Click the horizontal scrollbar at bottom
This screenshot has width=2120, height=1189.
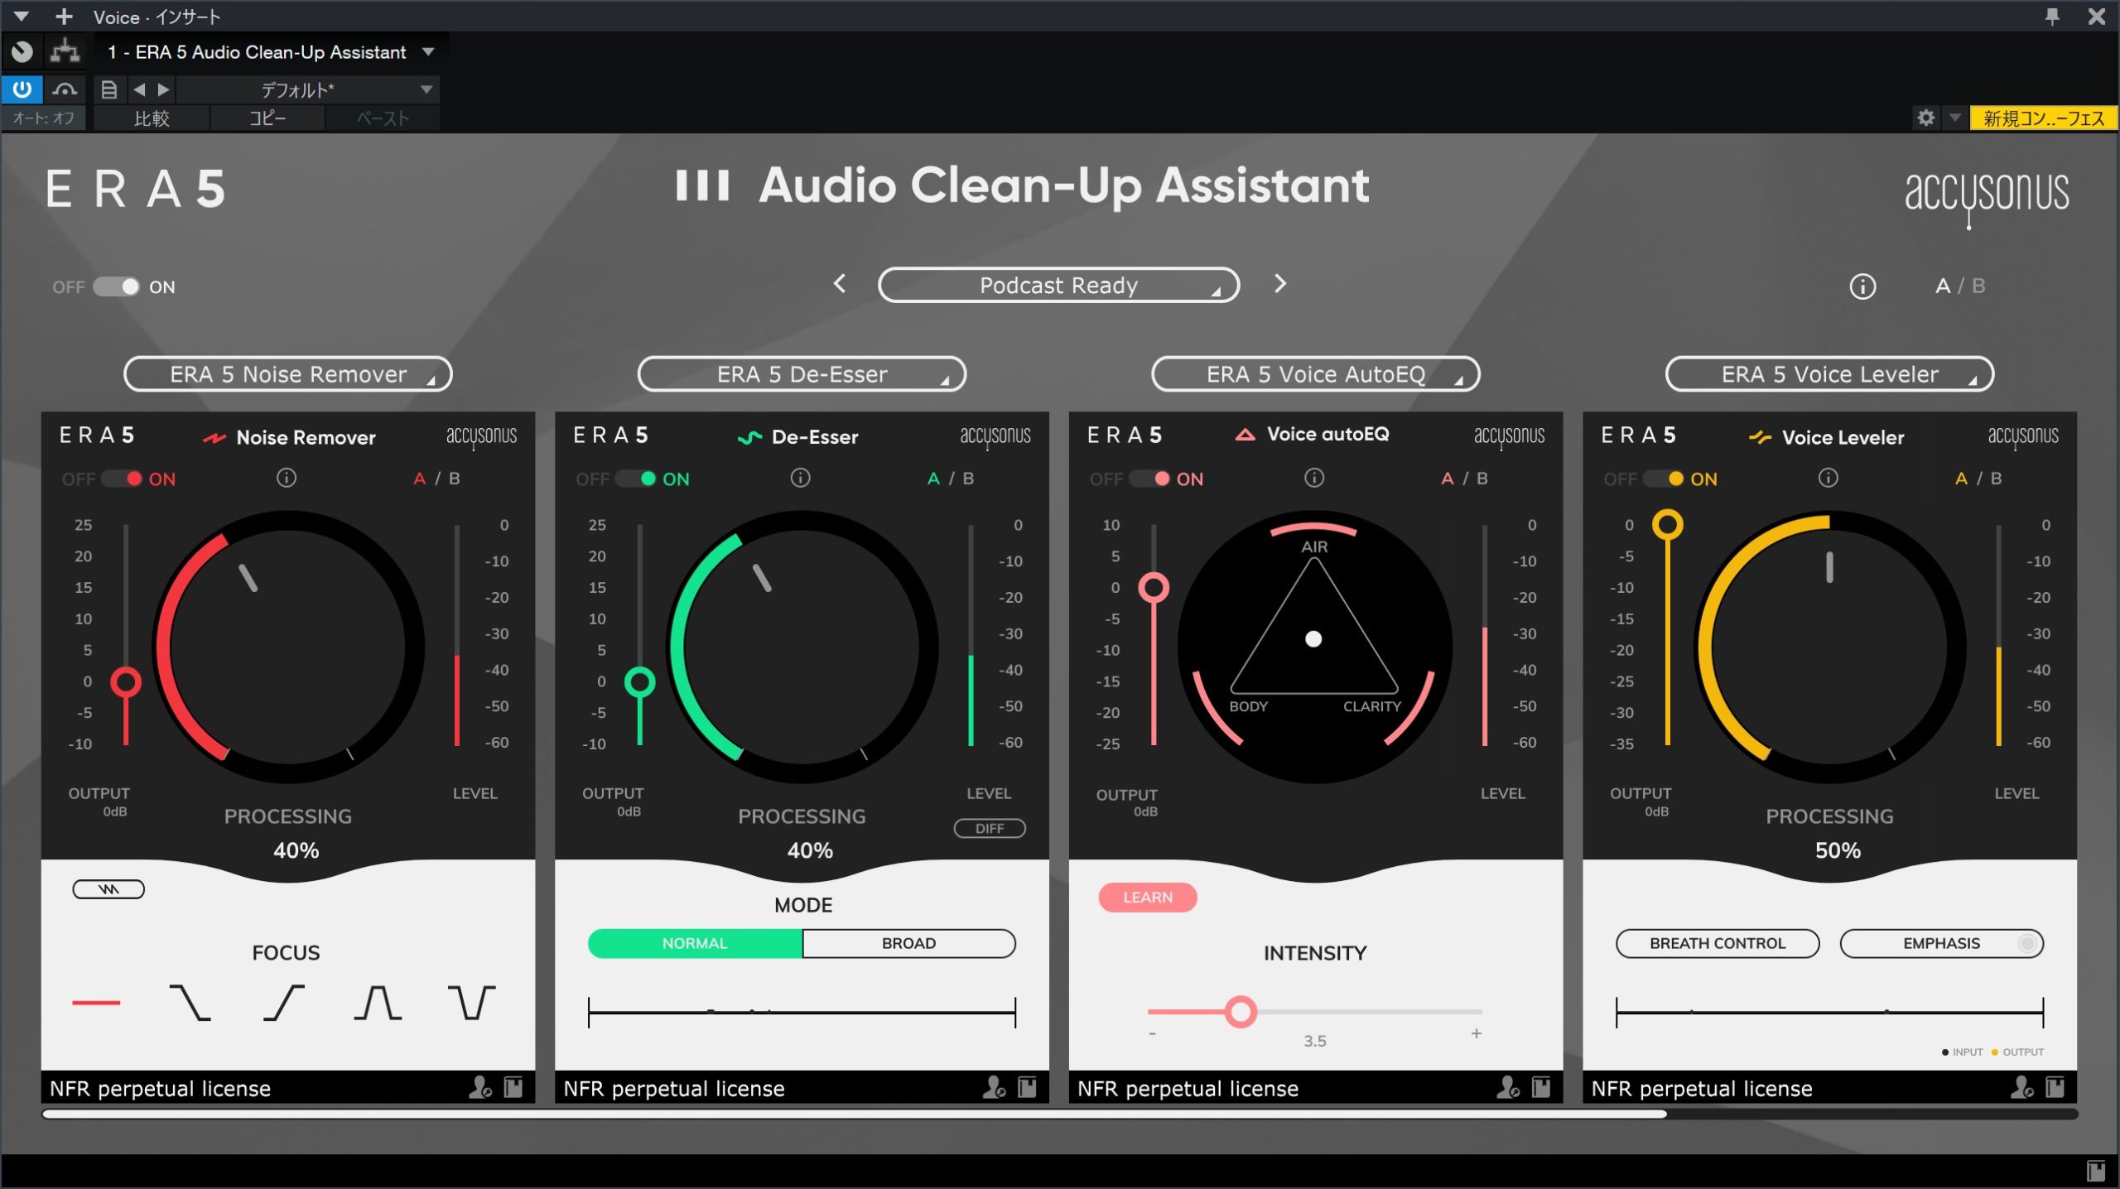point(854,1114)
